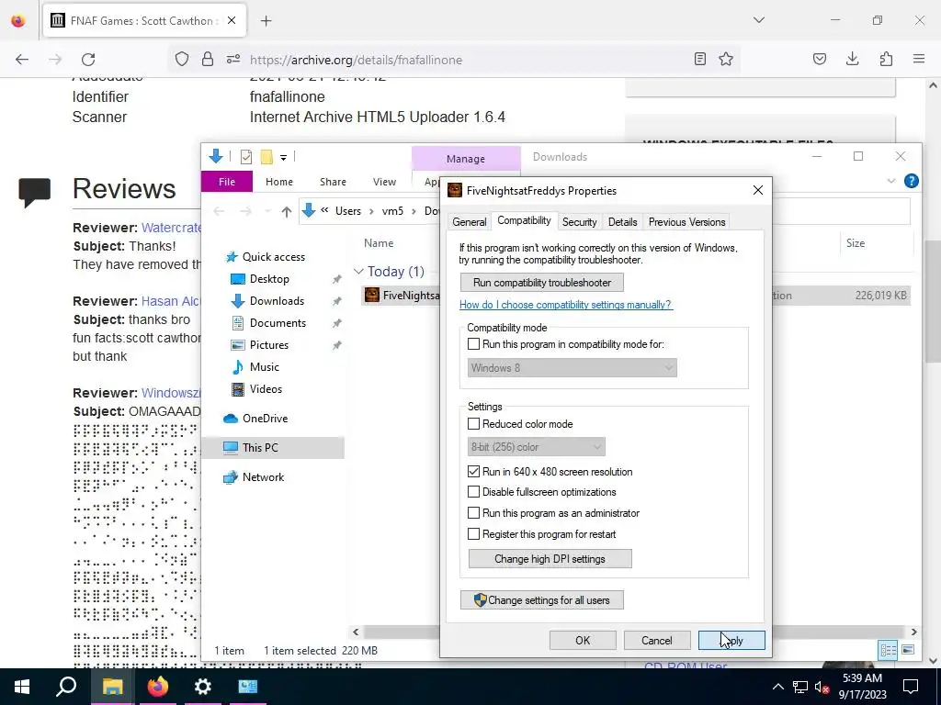
Task: Click Change high DPI settings
Action: click(550, 559)
